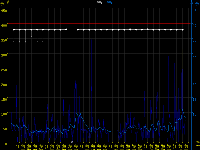Click the 450 value on left axis
Viewport: 200px width, 150px height.
(4, 10)
